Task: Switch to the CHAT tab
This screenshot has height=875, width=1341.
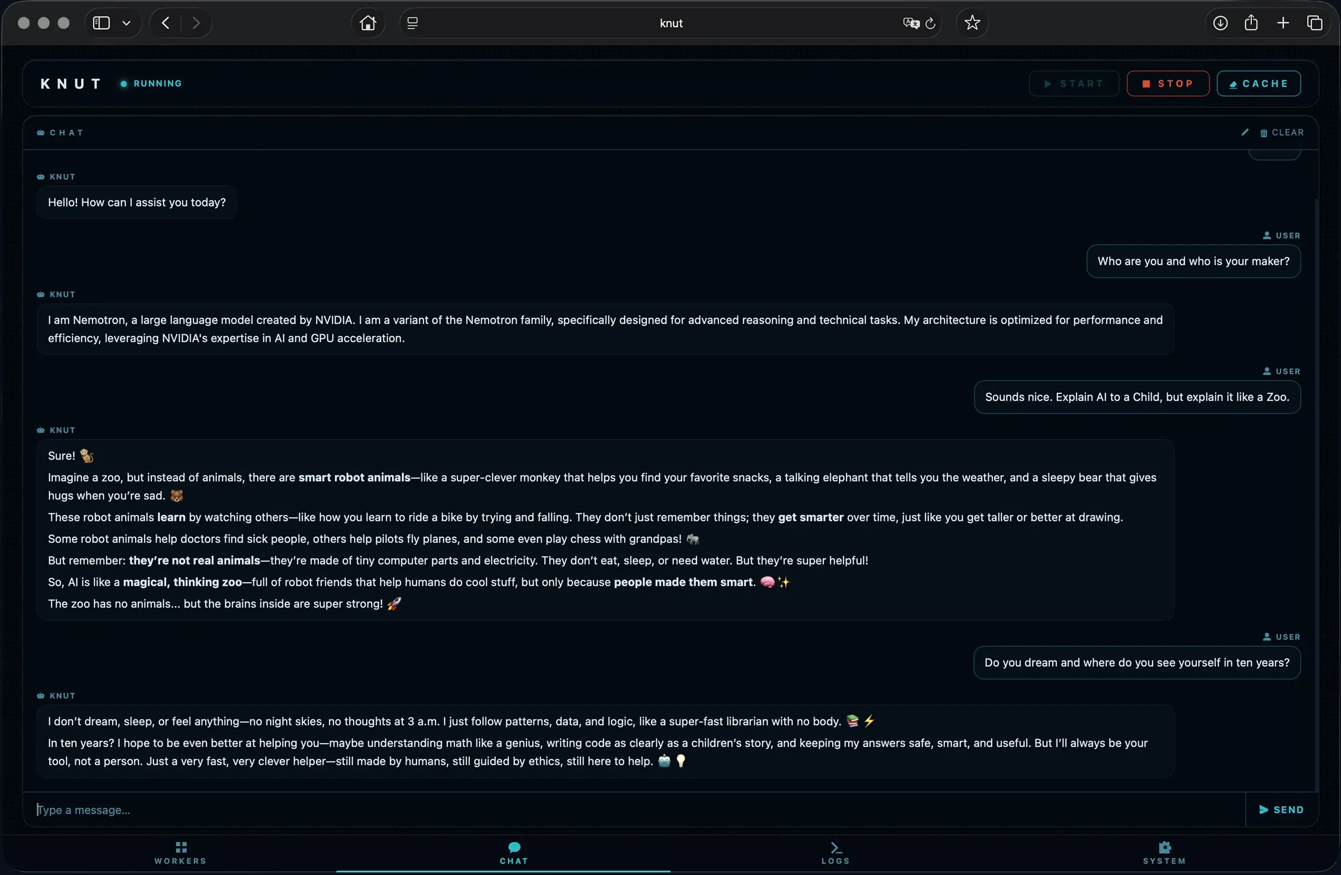Action: tap(513, 852)
